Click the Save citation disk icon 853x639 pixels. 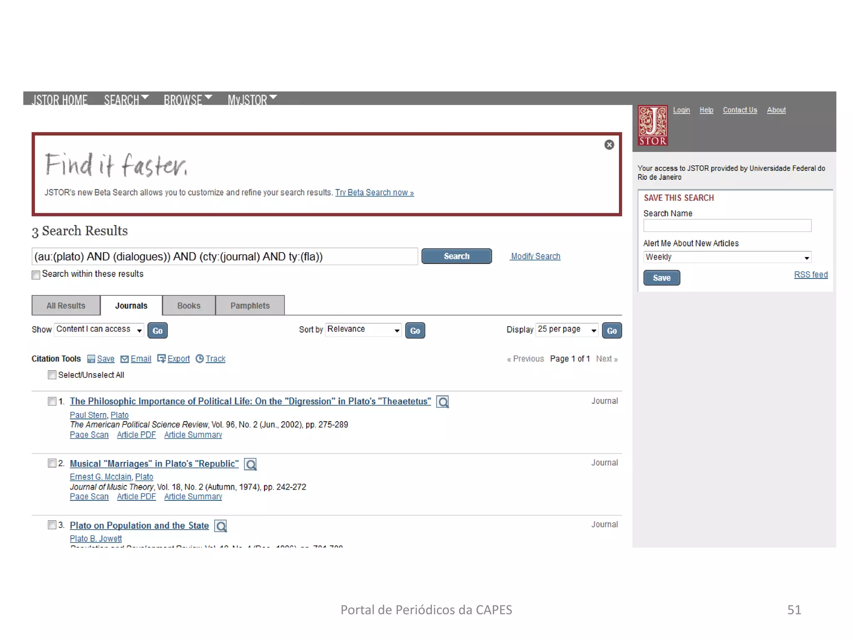(x=91, y=359)
